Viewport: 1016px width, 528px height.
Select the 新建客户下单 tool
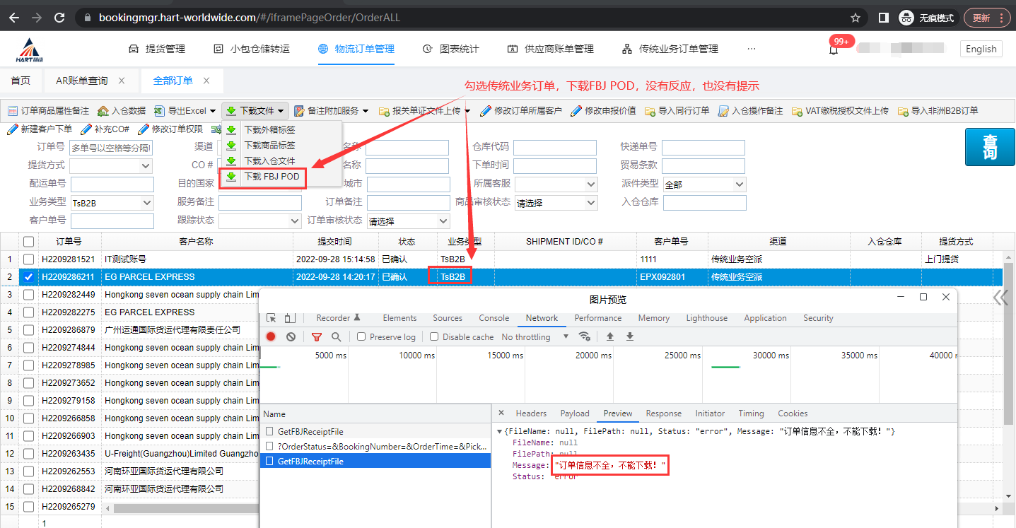(42, 129)
